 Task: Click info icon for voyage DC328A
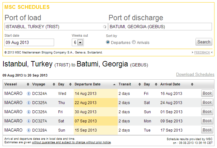[x=29, y=130]
